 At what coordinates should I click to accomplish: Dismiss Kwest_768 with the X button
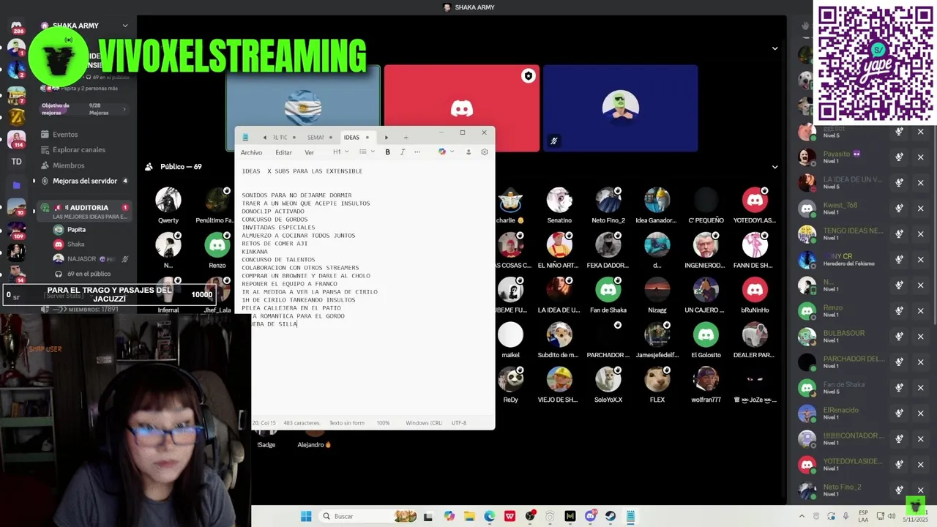(x=920, y=209)
